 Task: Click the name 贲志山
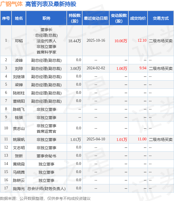click(19, 129)
